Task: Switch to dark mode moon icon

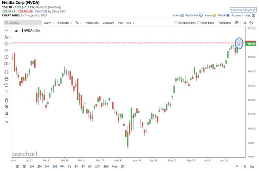Action: pos(251,23)
